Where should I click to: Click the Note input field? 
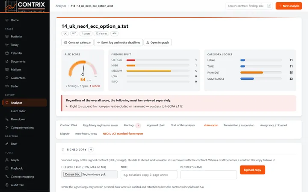tap(149, 175)
